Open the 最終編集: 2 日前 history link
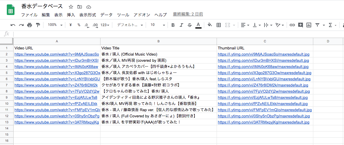Screen dimensions: 344x145 (188, 14)
